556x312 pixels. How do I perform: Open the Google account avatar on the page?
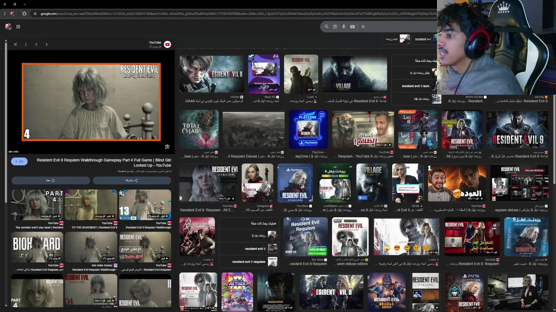tap(8, 26)
